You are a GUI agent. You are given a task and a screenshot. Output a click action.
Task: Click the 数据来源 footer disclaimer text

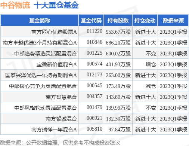click(x=60, y=143)
